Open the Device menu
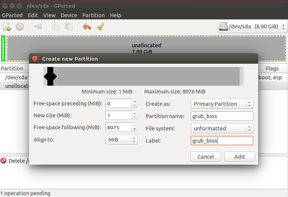 point(69,15)
